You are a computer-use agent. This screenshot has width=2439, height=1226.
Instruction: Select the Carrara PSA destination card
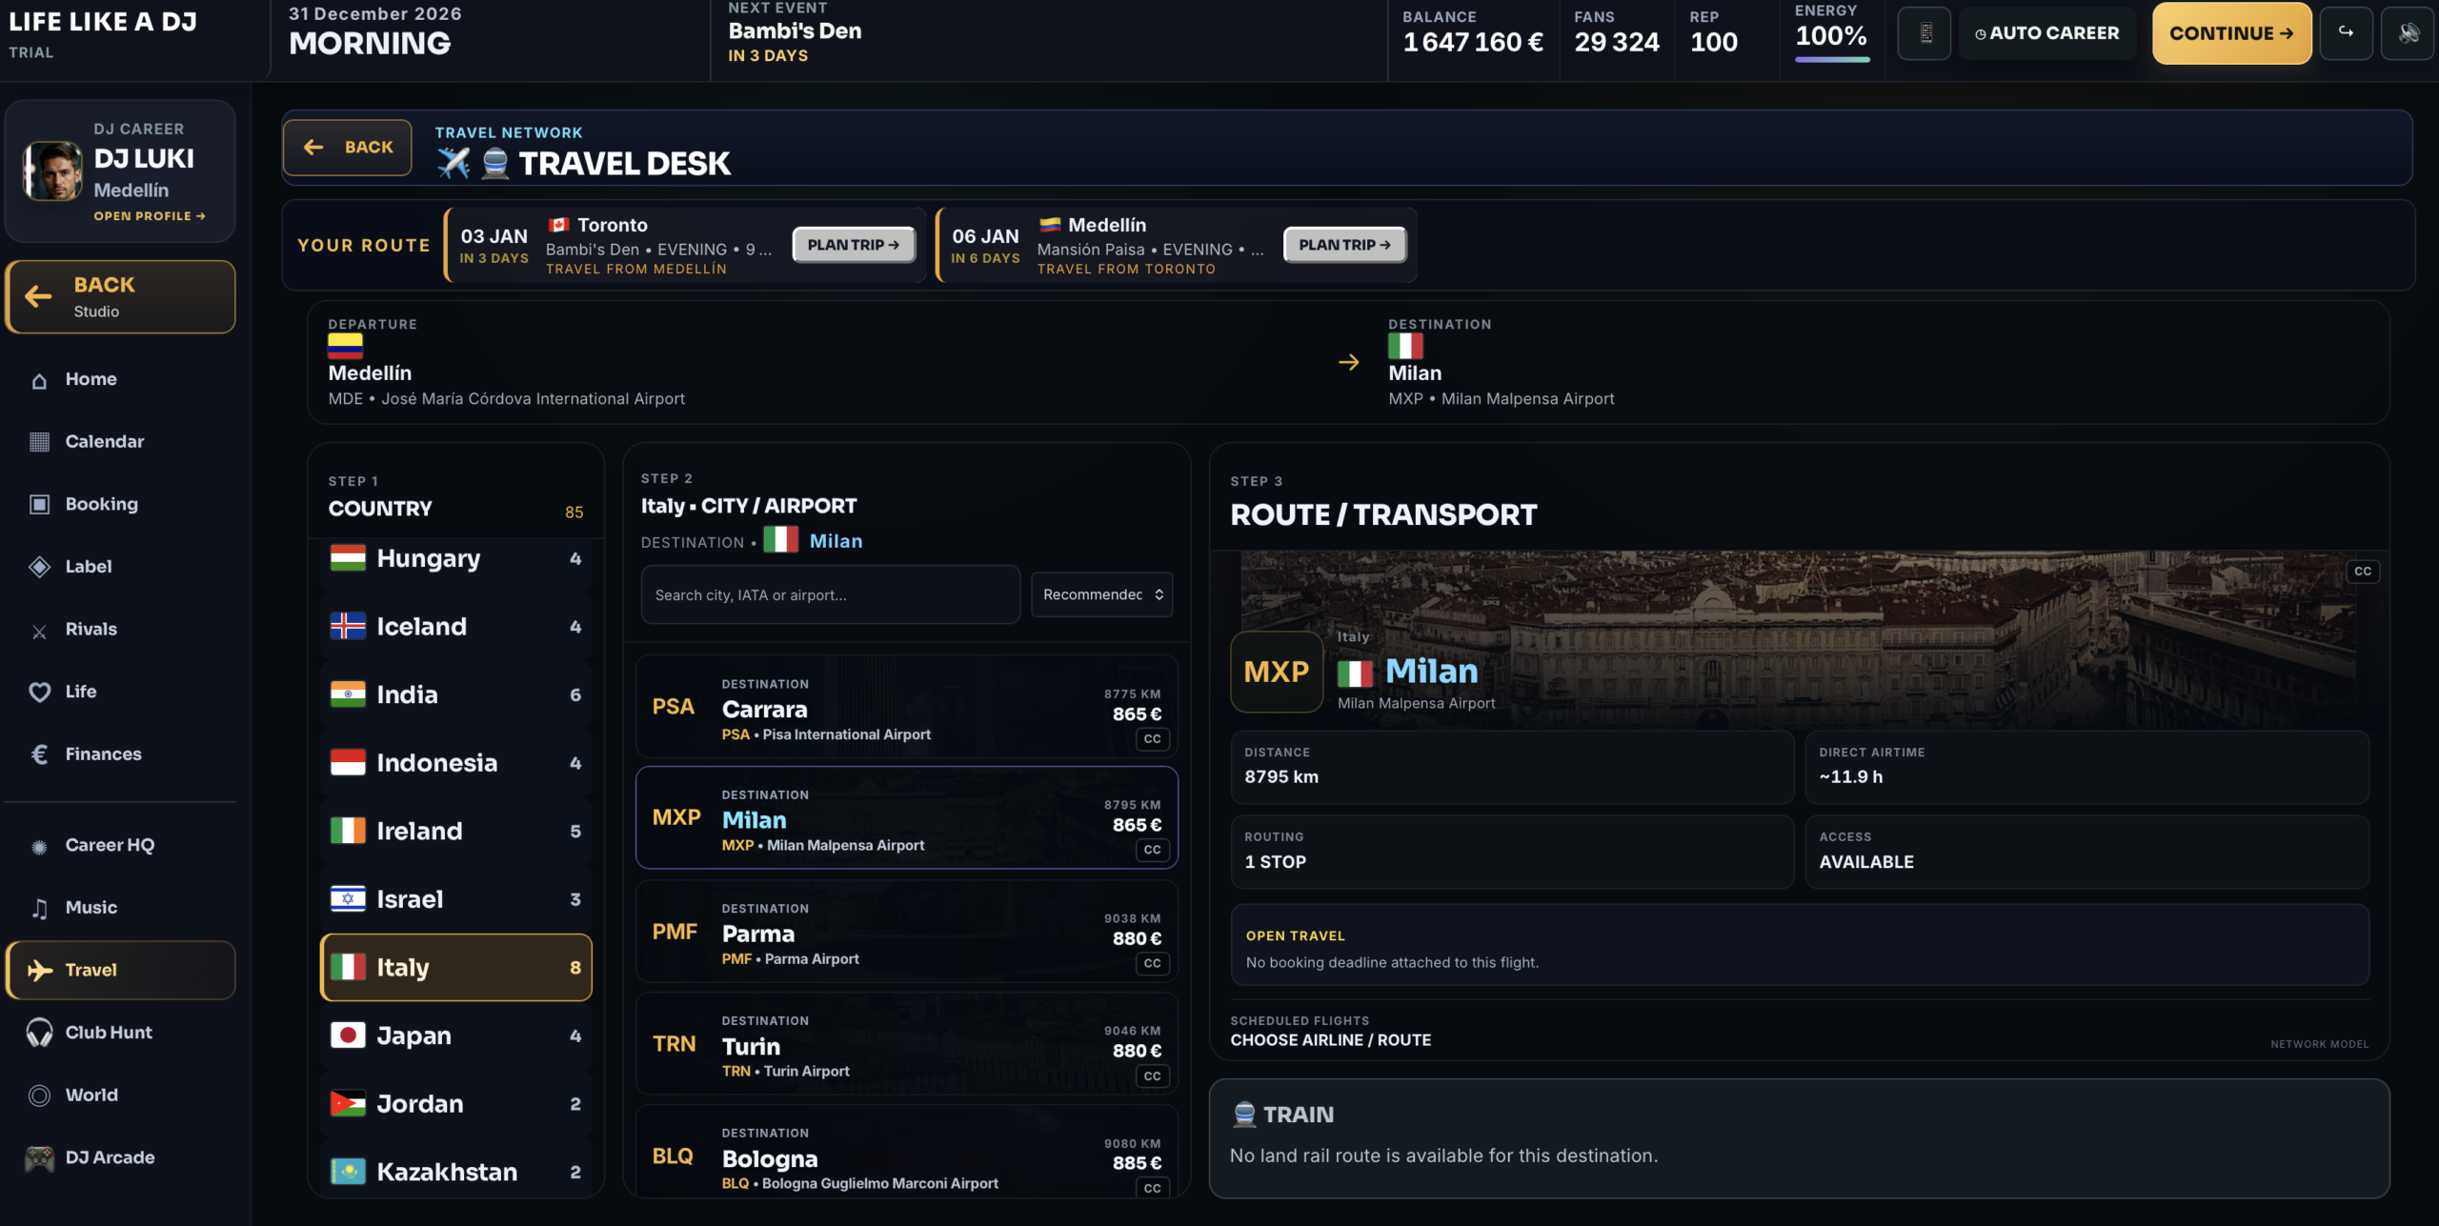point(907,706)
